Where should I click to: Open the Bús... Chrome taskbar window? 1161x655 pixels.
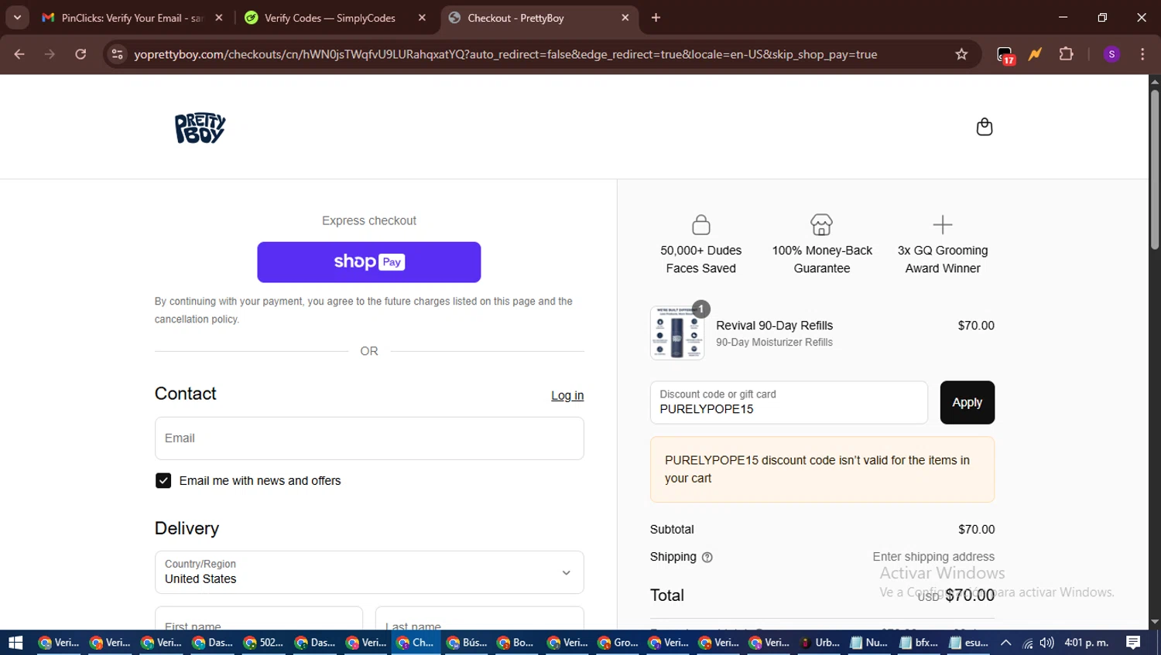click(466, 643)
